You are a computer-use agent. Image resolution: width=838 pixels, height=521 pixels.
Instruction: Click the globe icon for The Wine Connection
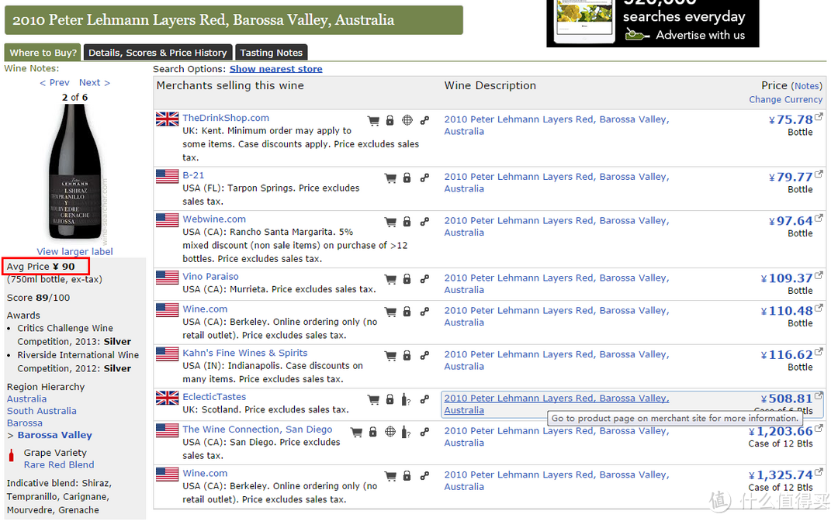(390, 432)
